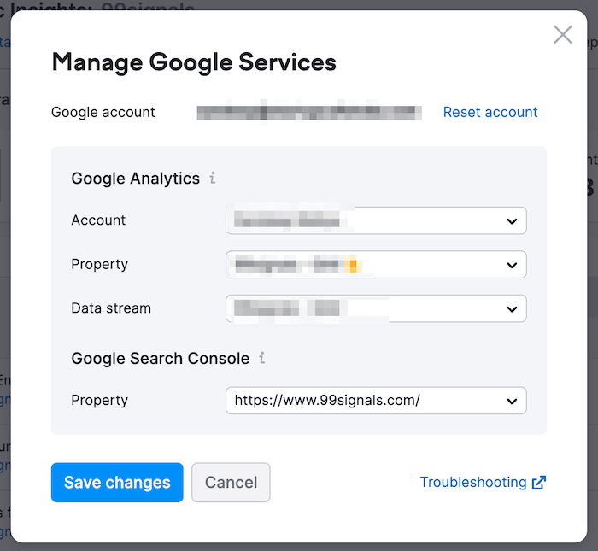The width and height of the screenshot is (598, 551).
Task: Click the Data stream label
Action: point(111,308)
